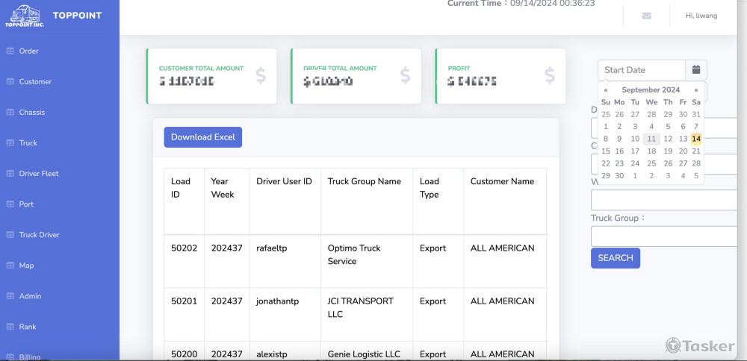
Task: Click dollar icon on Profit card
Action: pyautogui.click(x=550, y=75)
